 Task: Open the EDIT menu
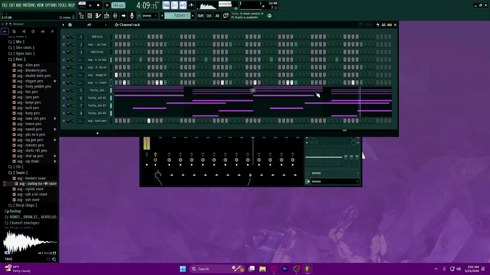[12, 5]
